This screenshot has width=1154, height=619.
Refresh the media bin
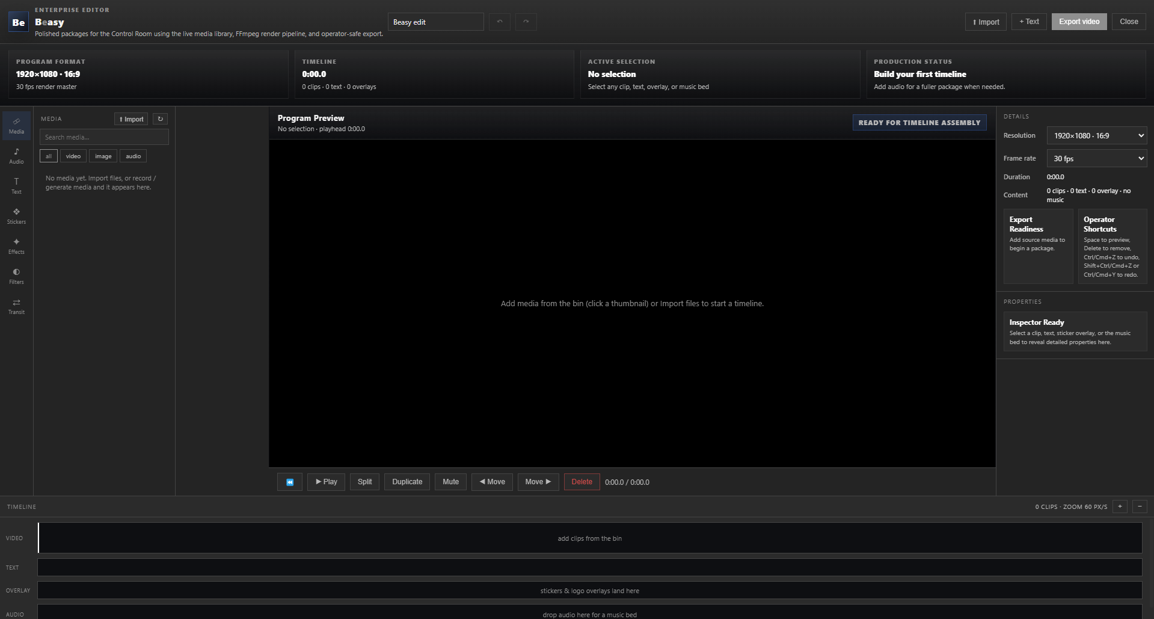[160, 119]
